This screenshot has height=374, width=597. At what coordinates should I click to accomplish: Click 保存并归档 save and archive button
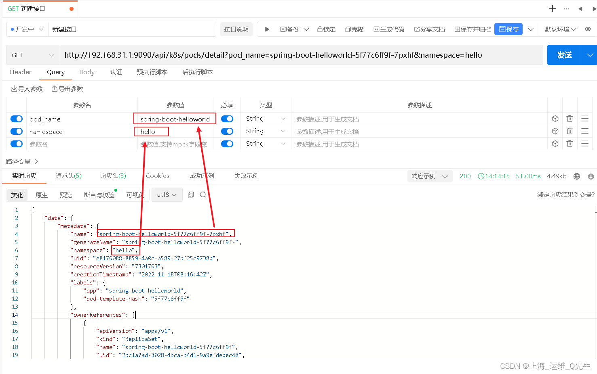tap(473, 29)
